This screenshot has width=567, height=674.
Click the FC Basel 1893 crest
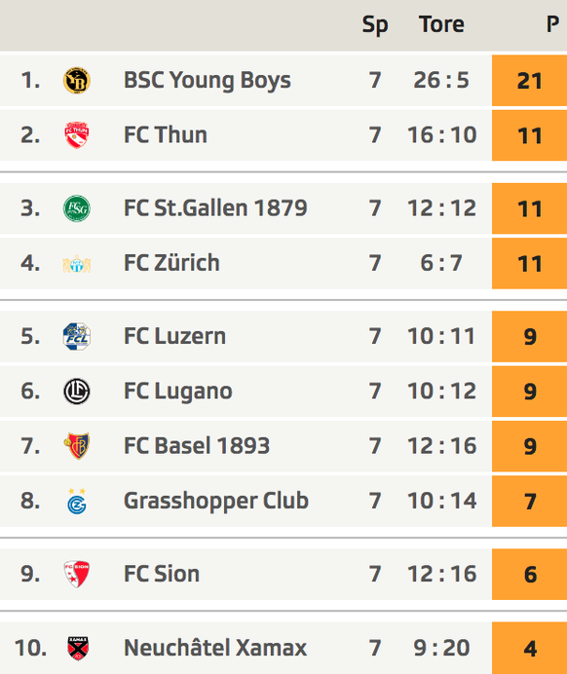click(77, 446)
